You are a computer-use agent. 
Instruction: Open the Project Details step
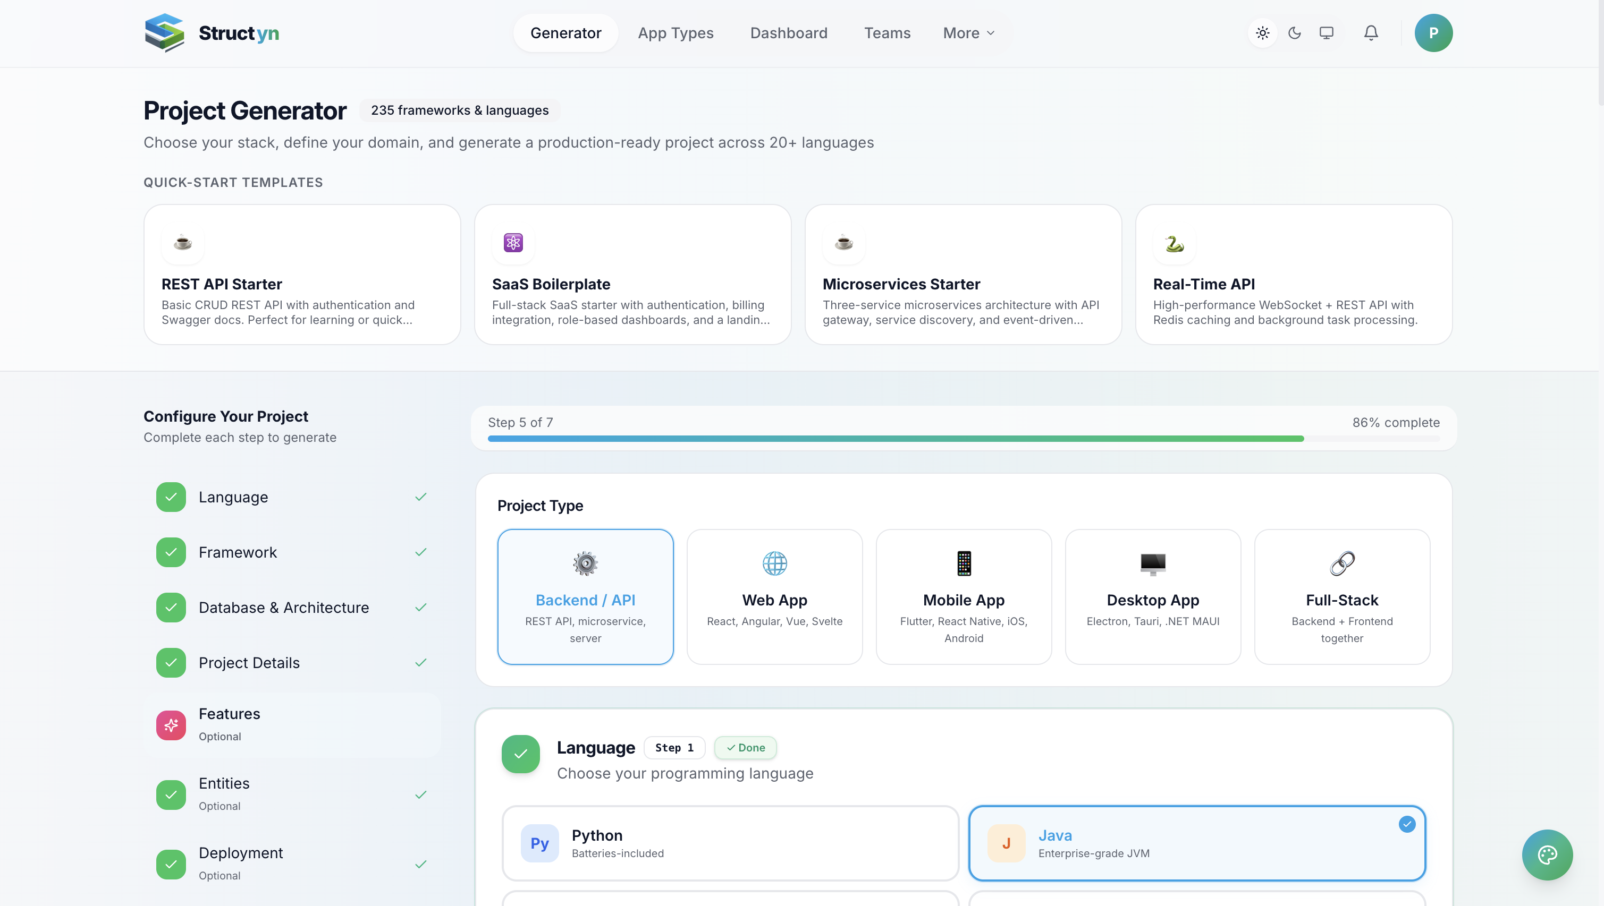291,663
